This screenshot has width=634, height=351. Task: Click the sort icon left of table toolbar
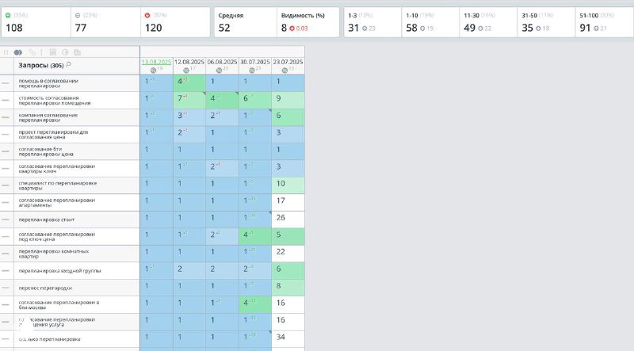pos(6,52)
